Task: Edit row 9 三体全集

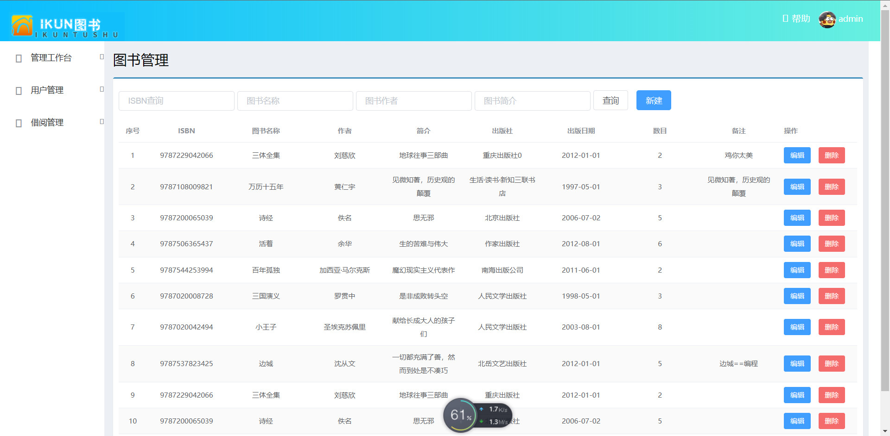Action: point(797,395)
